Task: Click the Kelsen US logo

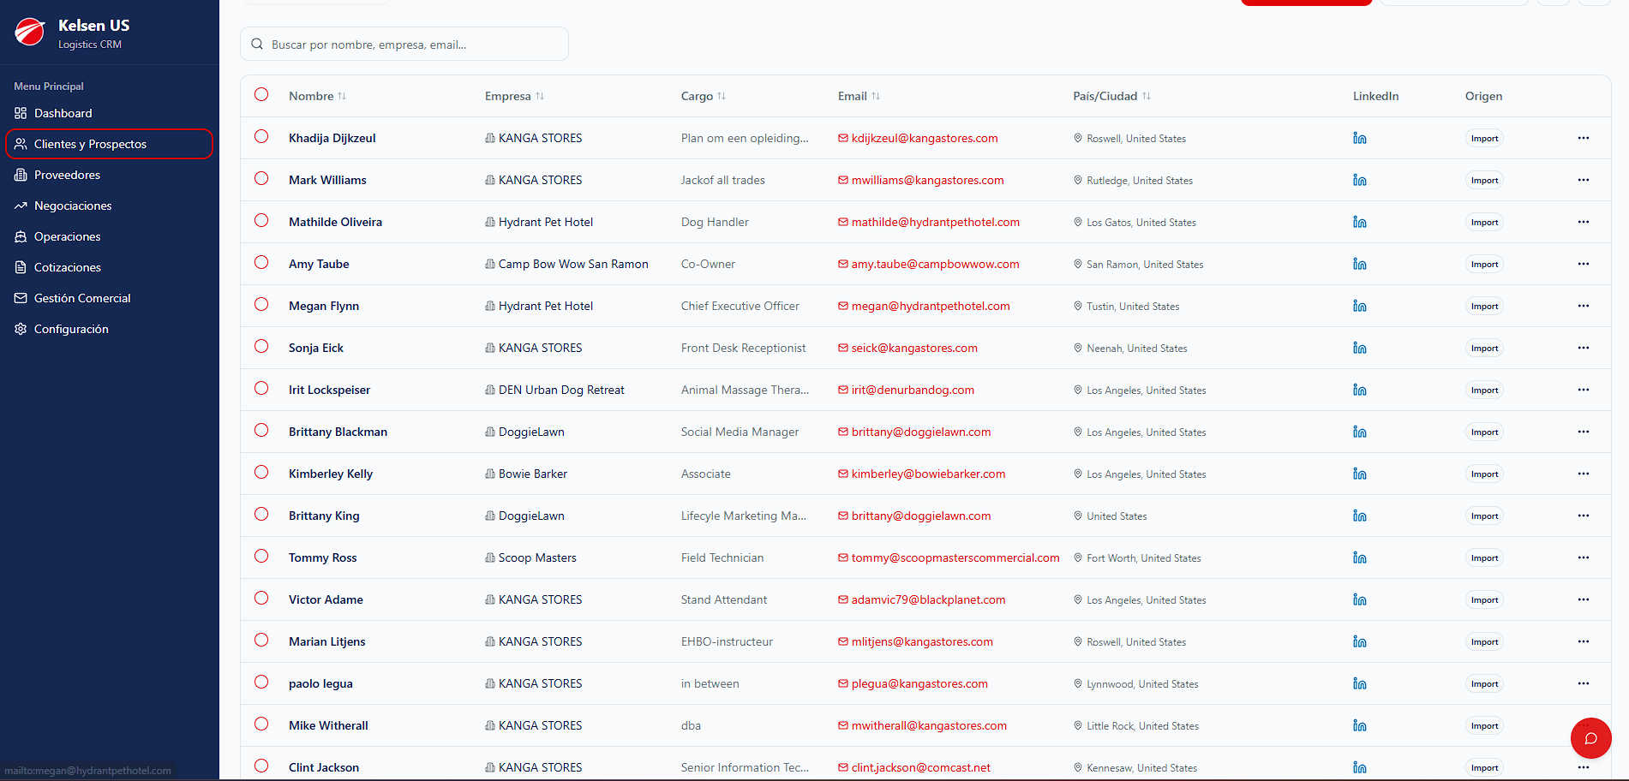Action: coord(30,33)
